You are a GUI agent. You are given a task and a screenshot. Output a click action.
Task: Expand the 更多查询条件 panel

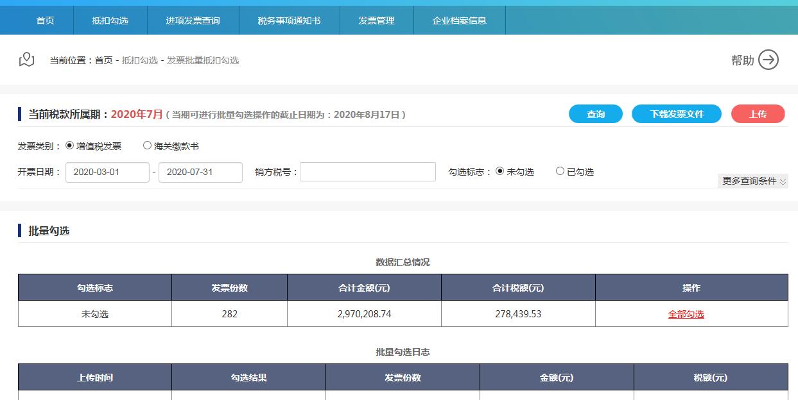[752, 181]
